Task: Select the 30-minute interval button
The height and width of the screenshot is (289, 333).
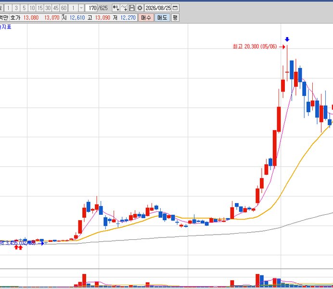Action: pos(48,8)
